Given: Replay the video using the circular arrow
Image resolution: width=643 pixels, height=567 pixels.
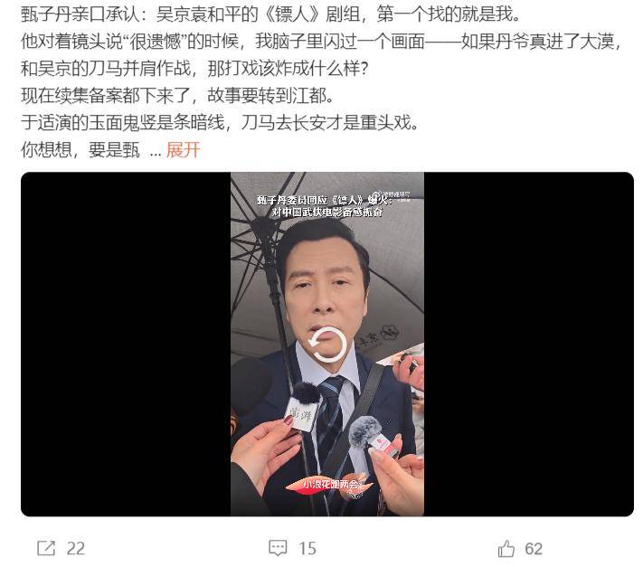Looking at the screenshot, I should point(327,345).
